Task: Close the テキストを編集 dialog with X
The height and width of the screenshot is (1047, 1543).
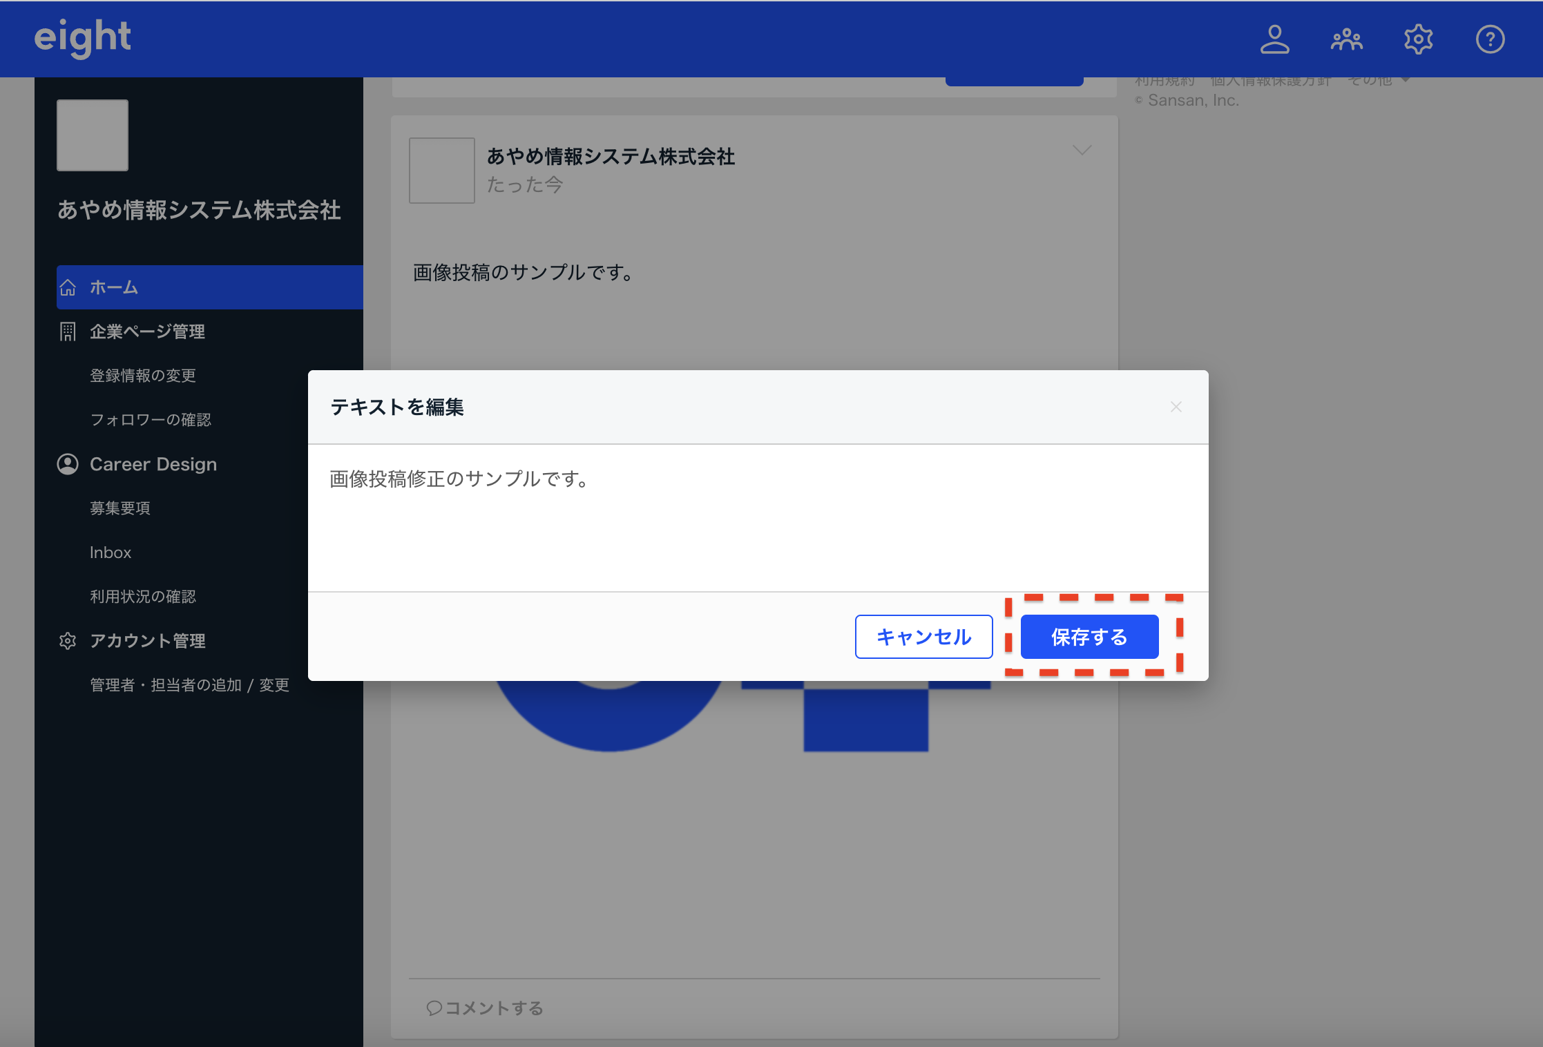Action: (x=1176, y=407)
